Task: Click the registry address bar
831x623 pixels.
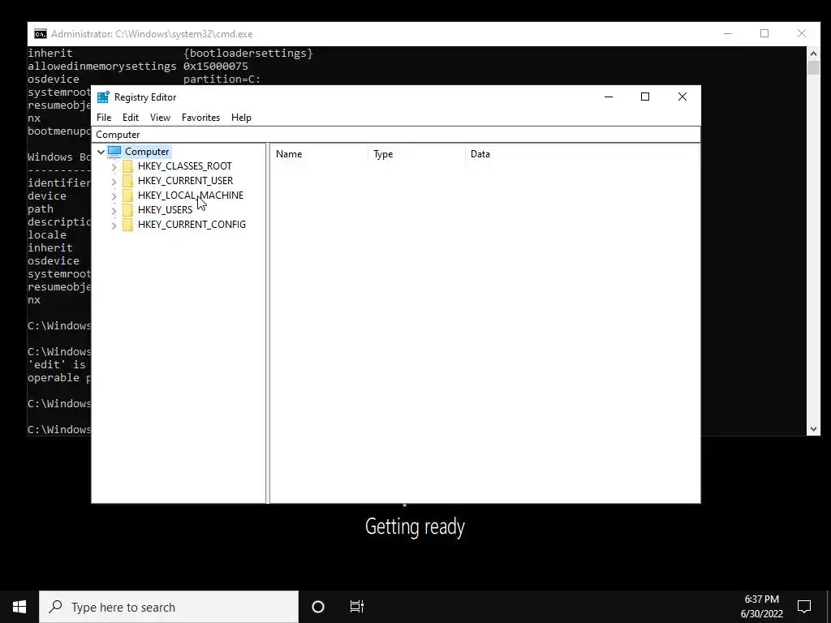Action: coord(396,135)
